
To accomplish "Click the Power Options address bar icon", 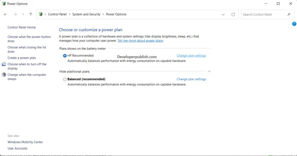I will (41, 14).
